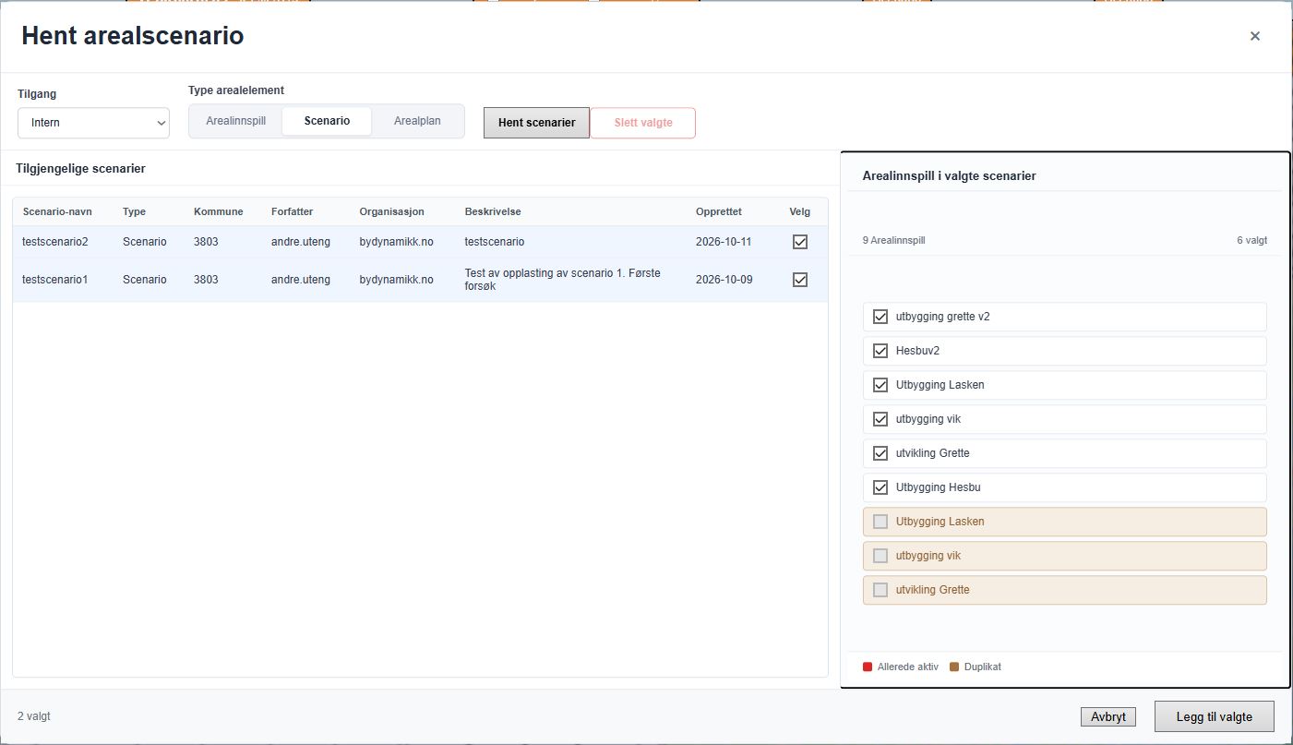Uncheck the Velg checkbox for testscenario1
Image resolution: width=1293 pixels, height=745 pixels.
(800, 280)
